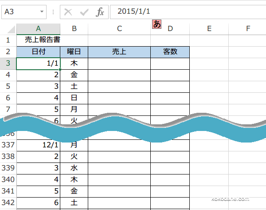This screenshot has height=210, width=266.
Task: Click empty 売上 cell in row 340
Action: [119, 180]
